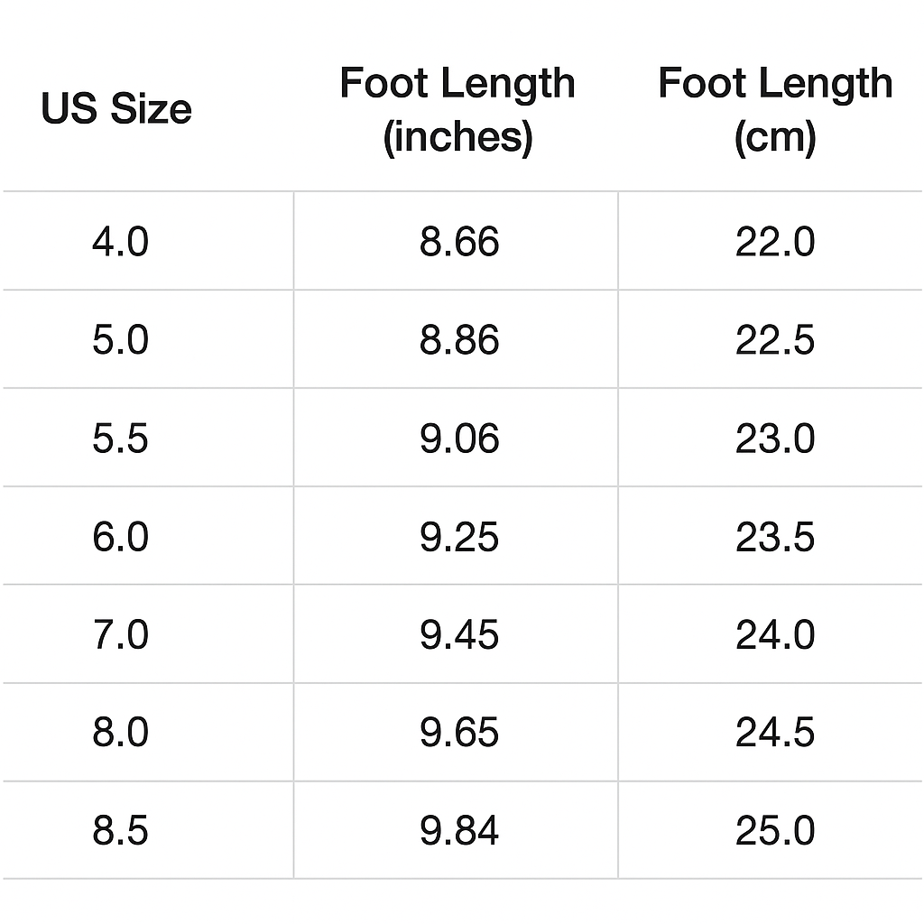
Task: Select the Foot Length (inches) header
Action: (x=457, y=109)
